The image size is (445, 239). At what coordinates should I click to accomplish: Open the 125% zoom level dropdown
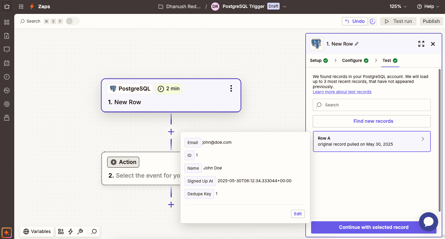(x=398, y=7)
